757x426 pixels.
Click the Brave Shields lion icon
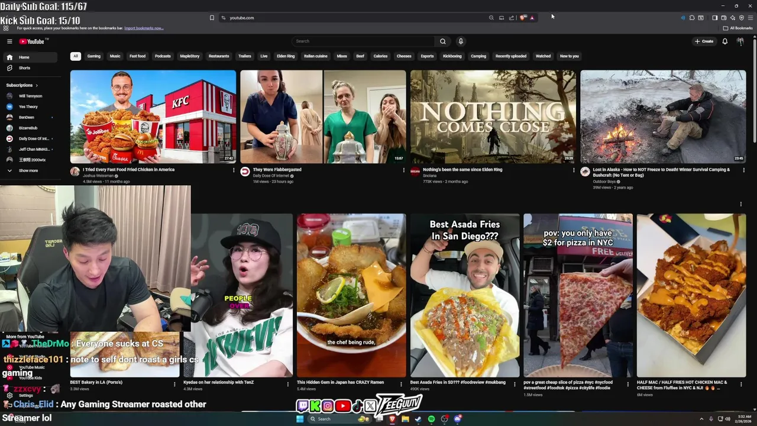(x=522, y=18)
